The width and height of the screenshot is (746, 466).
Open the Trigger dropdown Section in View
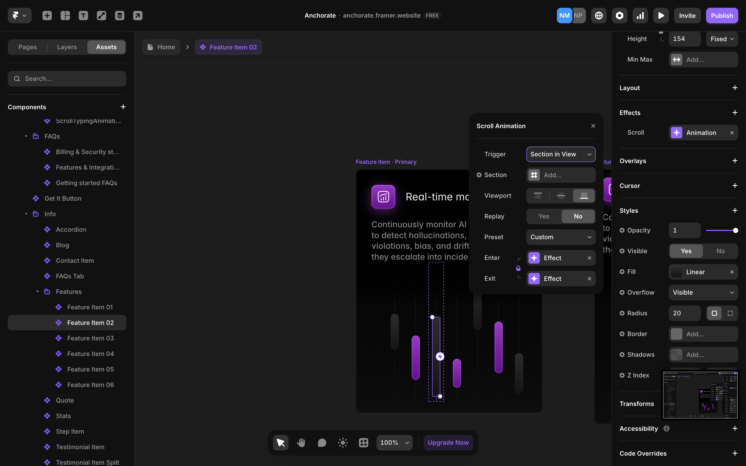click(561, 154)
